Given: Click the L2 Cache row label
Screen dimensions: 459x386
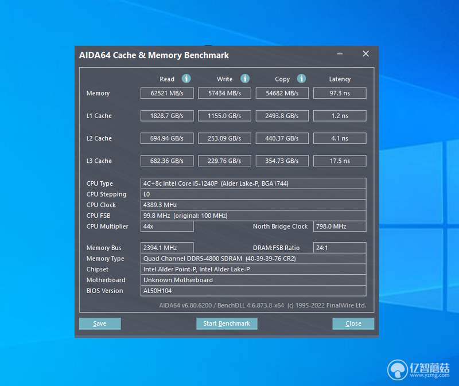Looking at the screenshot, I should [x=99, y=138].
